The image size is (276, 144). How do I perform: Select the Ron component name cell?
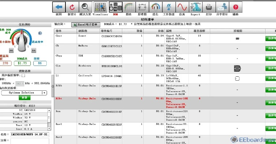click(x=65, y=116)
